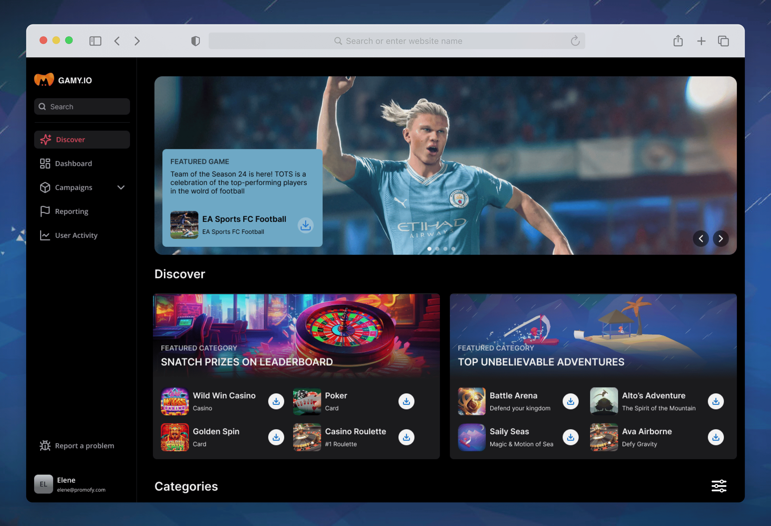Click the Dashboard grid icon
771x526 pixels.
tap(45, 163)
